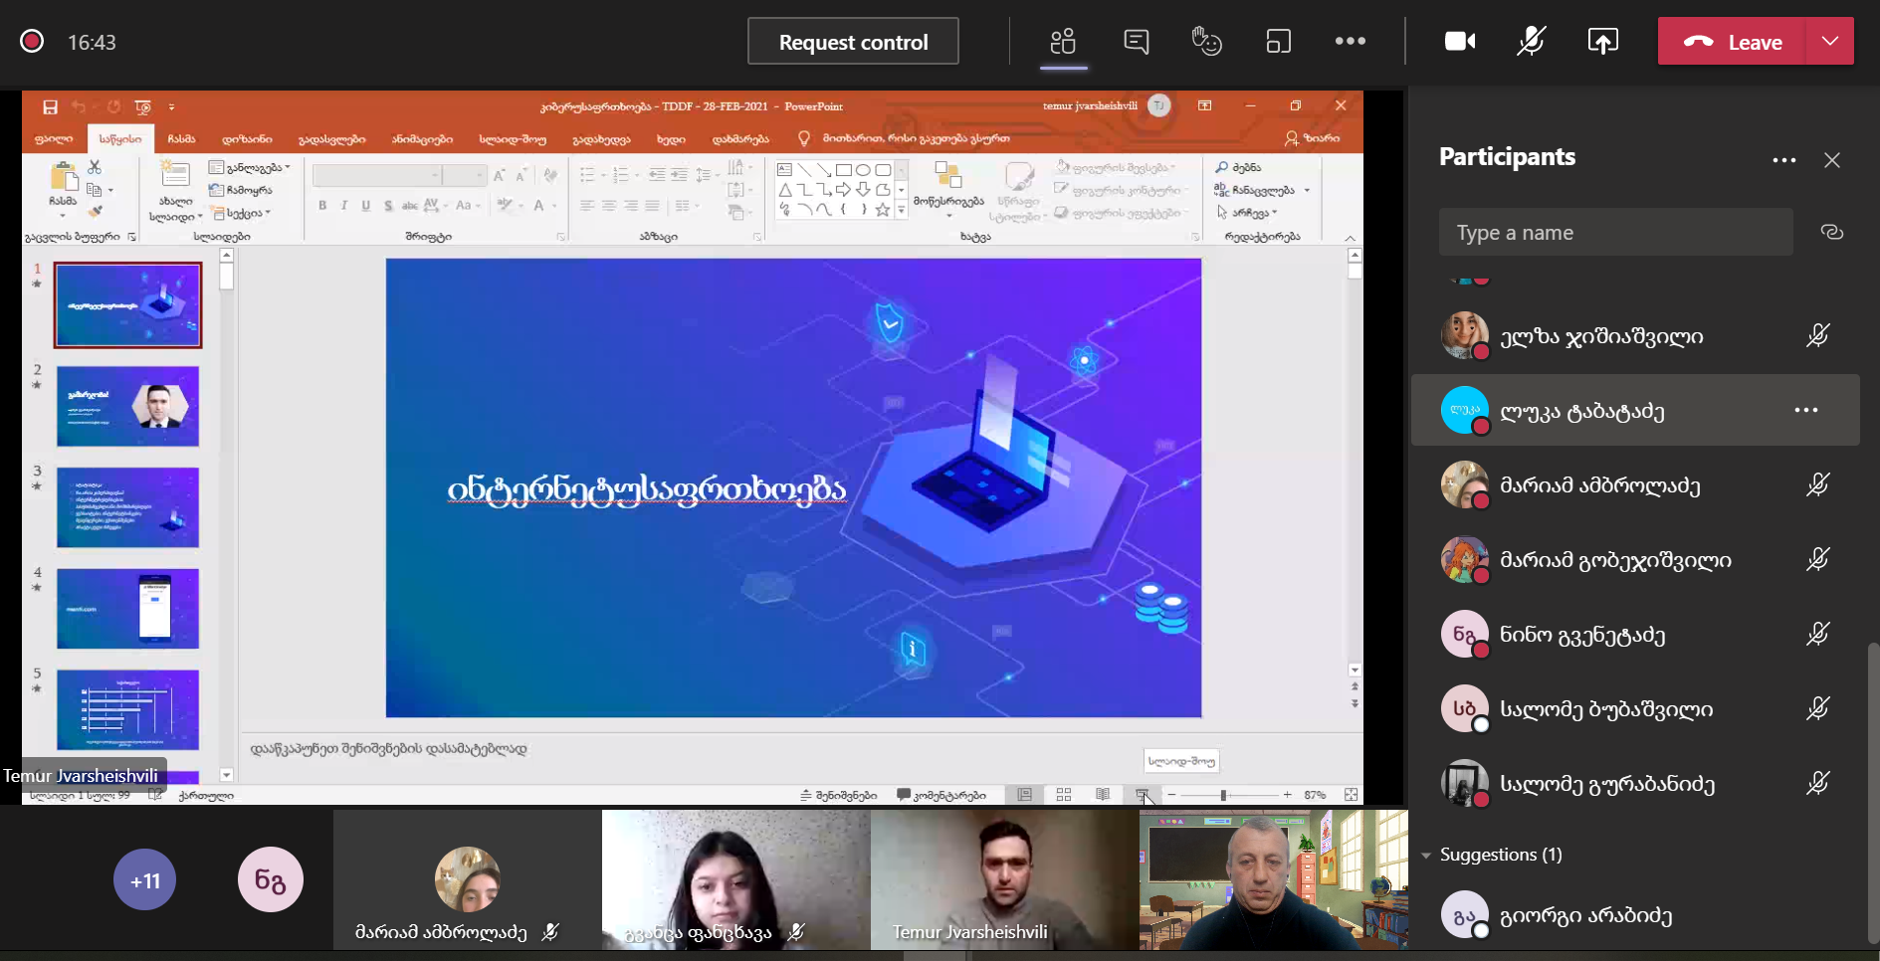Select participant მარიამ ამბროლაძე in the list

1599,485
